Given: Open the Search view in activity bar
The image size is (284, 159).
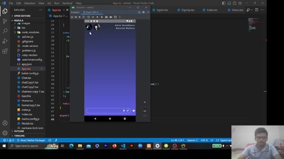Looking at the screenshot, I should [5, 31].
